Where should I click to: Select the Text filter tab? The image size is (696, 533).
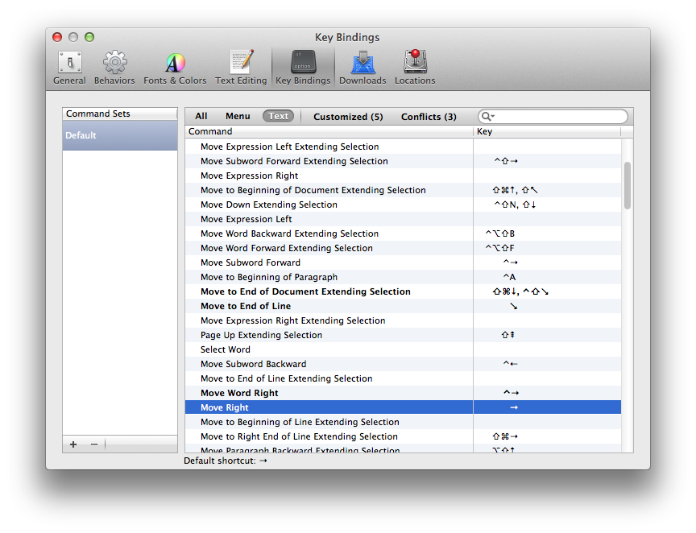coord(278,116)
